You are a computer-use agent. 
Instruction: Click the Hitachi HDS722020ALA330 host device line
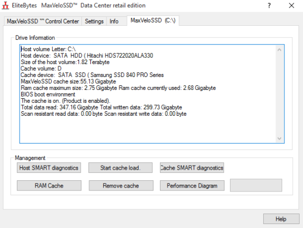click(87, 56)
